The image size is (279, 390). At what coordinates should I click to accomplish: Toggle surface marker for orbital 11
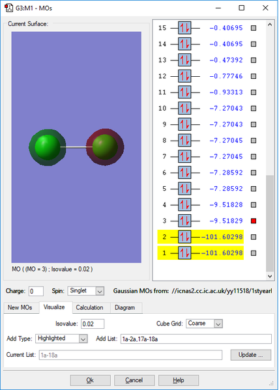pos(254,92)
